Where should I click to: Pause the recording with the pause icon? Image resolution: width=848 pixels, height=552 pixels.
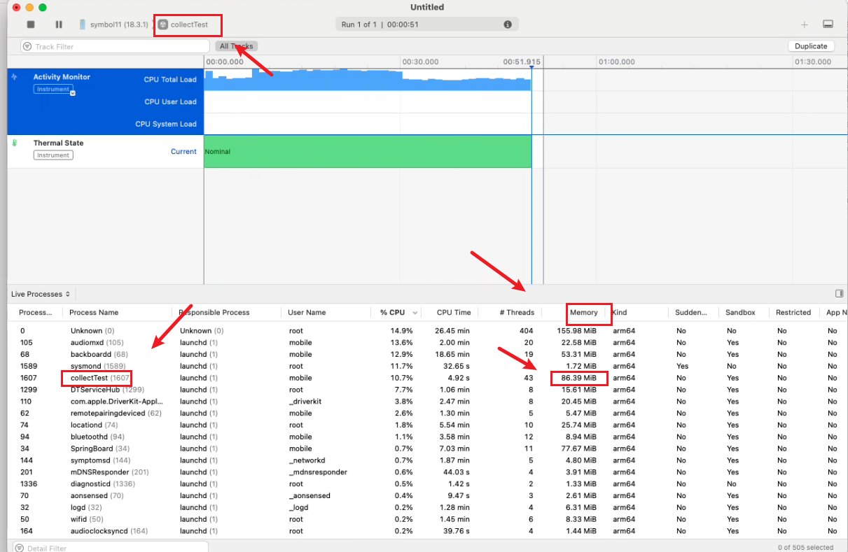tap(59, 24)
